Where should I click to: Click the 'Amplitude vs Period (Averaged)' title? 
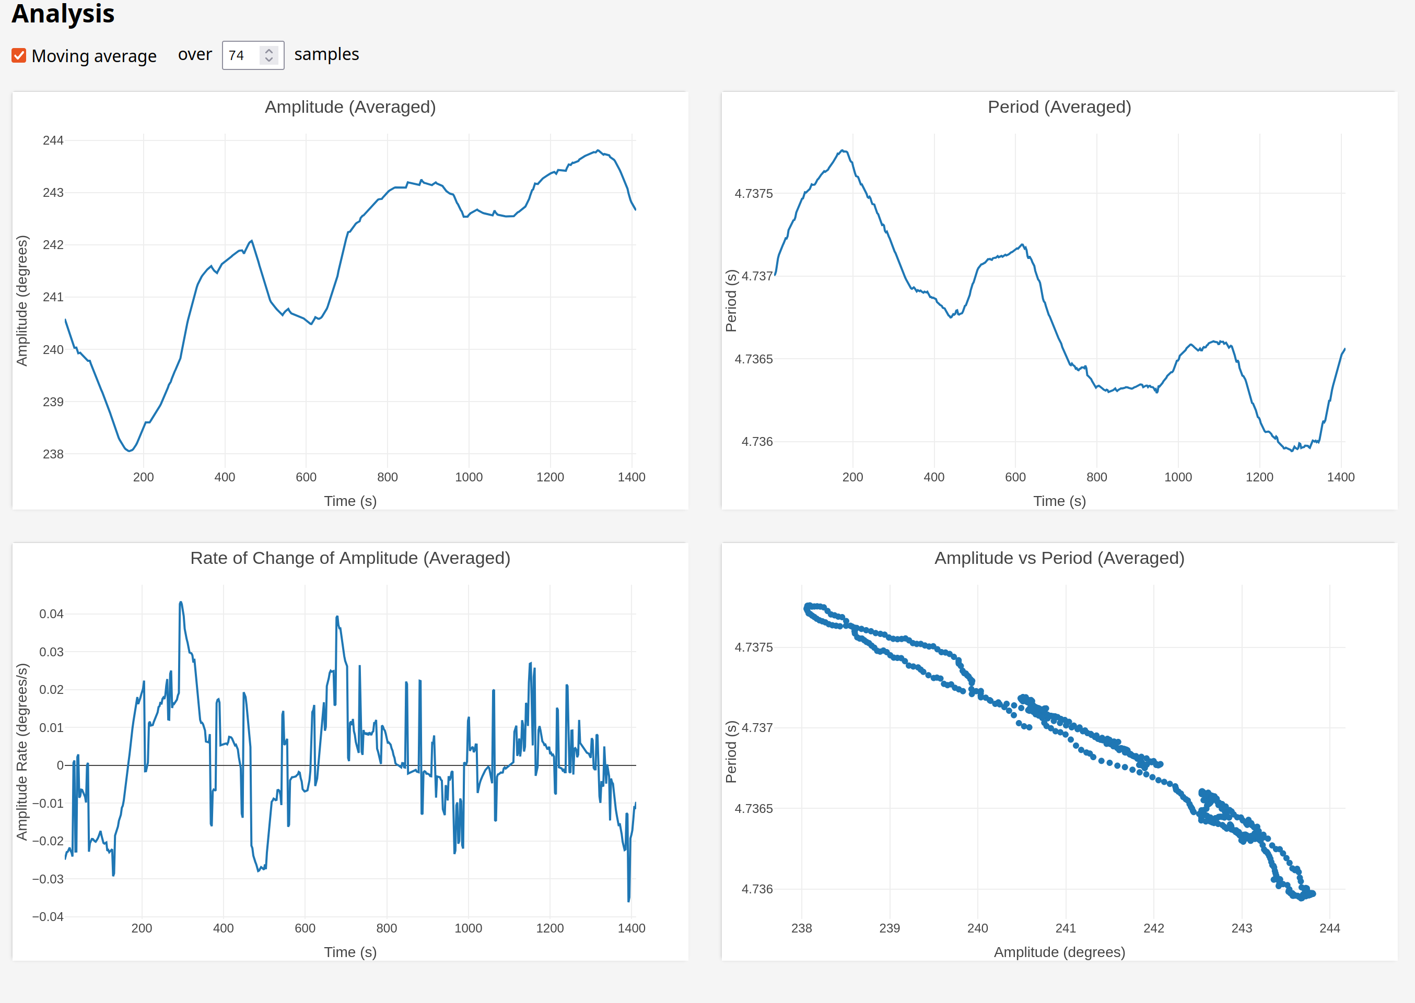[x=1059, y=558]
